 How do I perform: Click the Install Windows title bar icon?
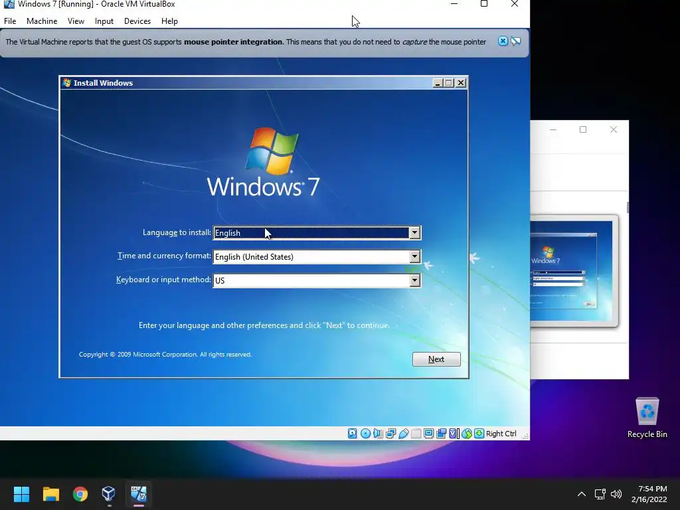tap(67, 83)
